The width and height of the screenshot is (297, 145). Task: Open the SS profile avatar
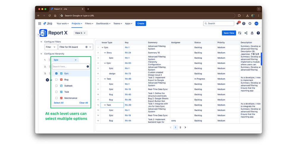[256, 24]
